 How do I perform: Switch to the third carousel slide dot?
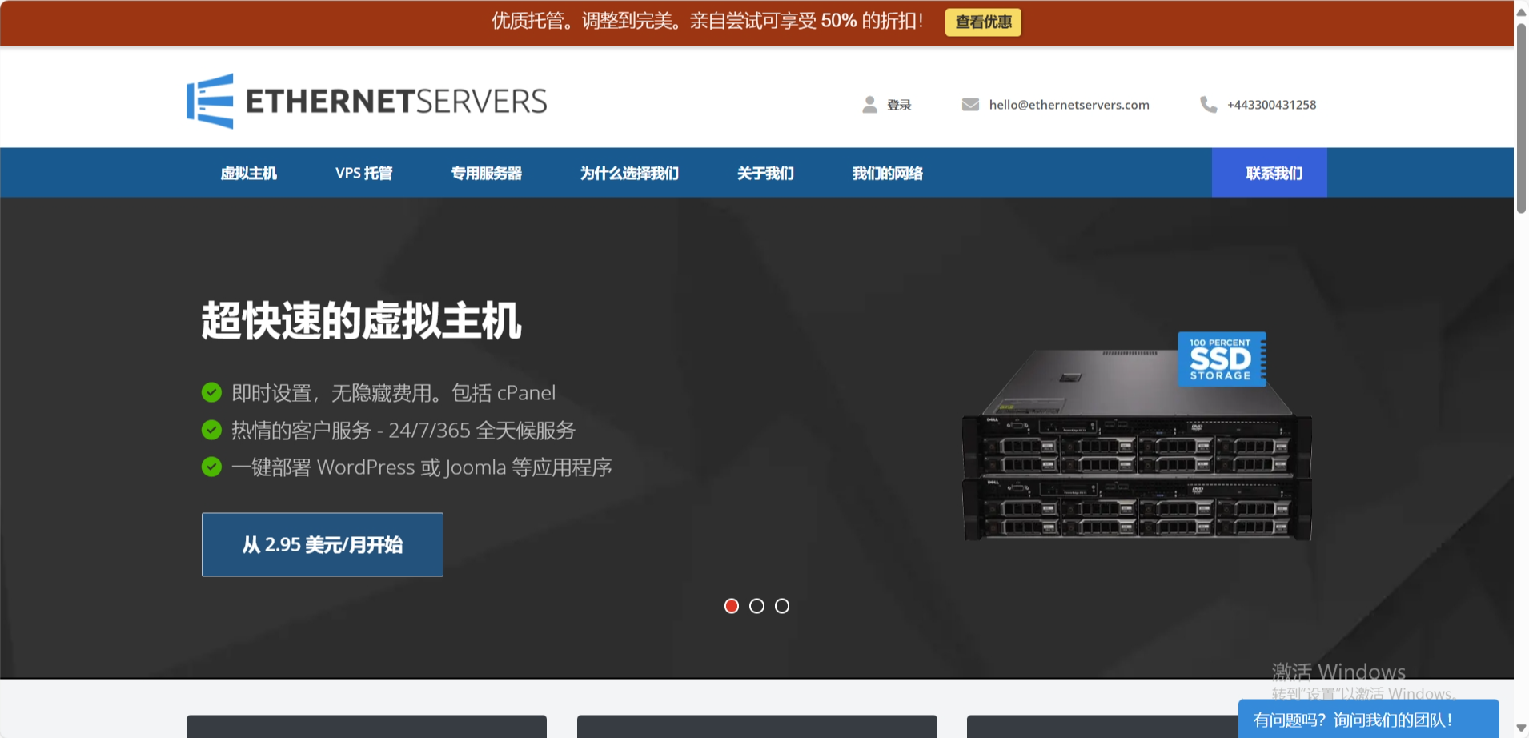click(x=782, y=606)
